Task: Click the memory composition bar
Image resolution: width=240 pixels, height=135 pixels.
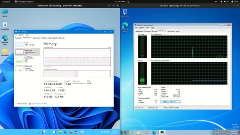Action: (x=77, y=74)
